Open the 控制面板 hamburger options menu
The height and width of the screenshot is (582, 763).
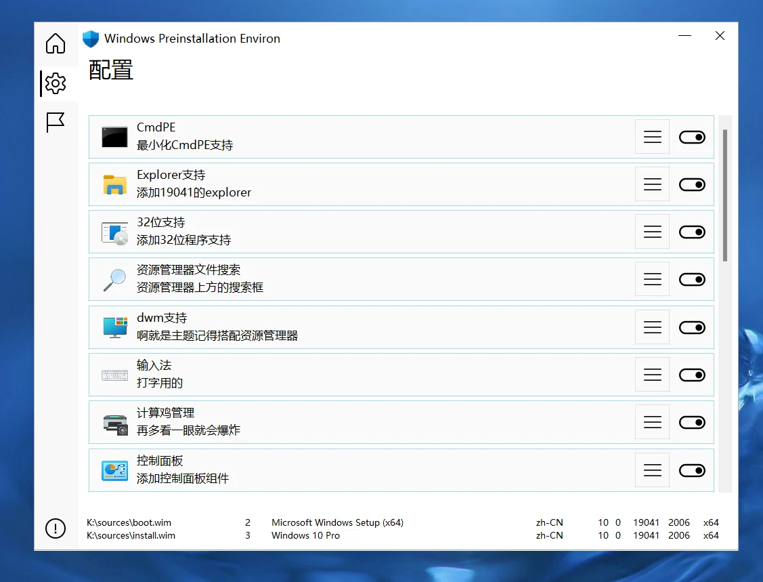(x=652, y=470)
